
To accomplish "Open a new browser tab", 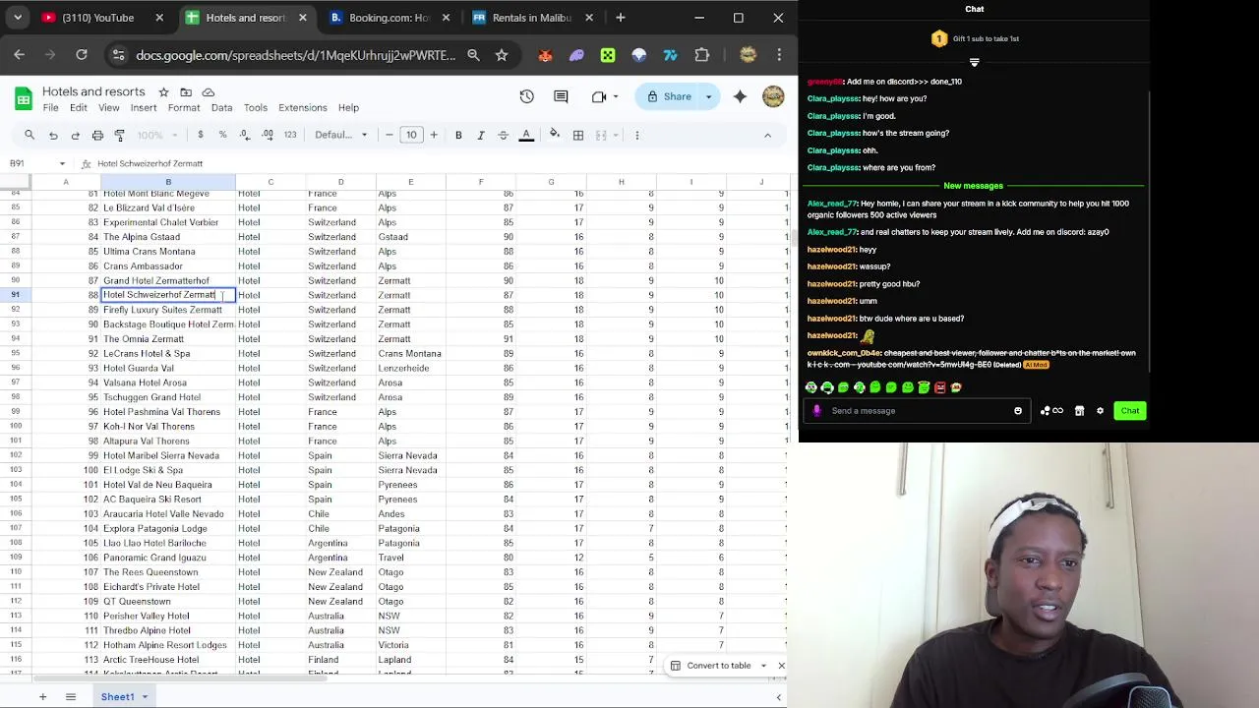I will coord(621,18).
